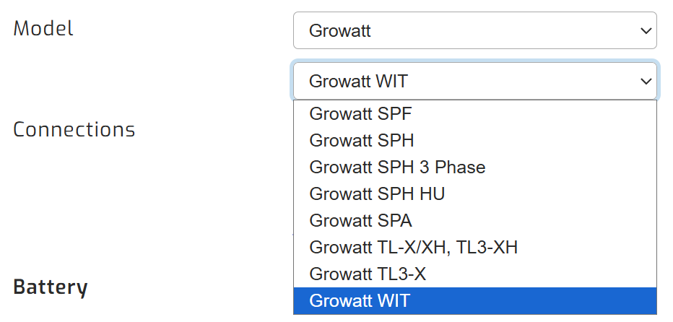The height and width of the screenshot is (322, 673).
Task: Choose Growatt SPA from the dropdown list
Action: 360,221
